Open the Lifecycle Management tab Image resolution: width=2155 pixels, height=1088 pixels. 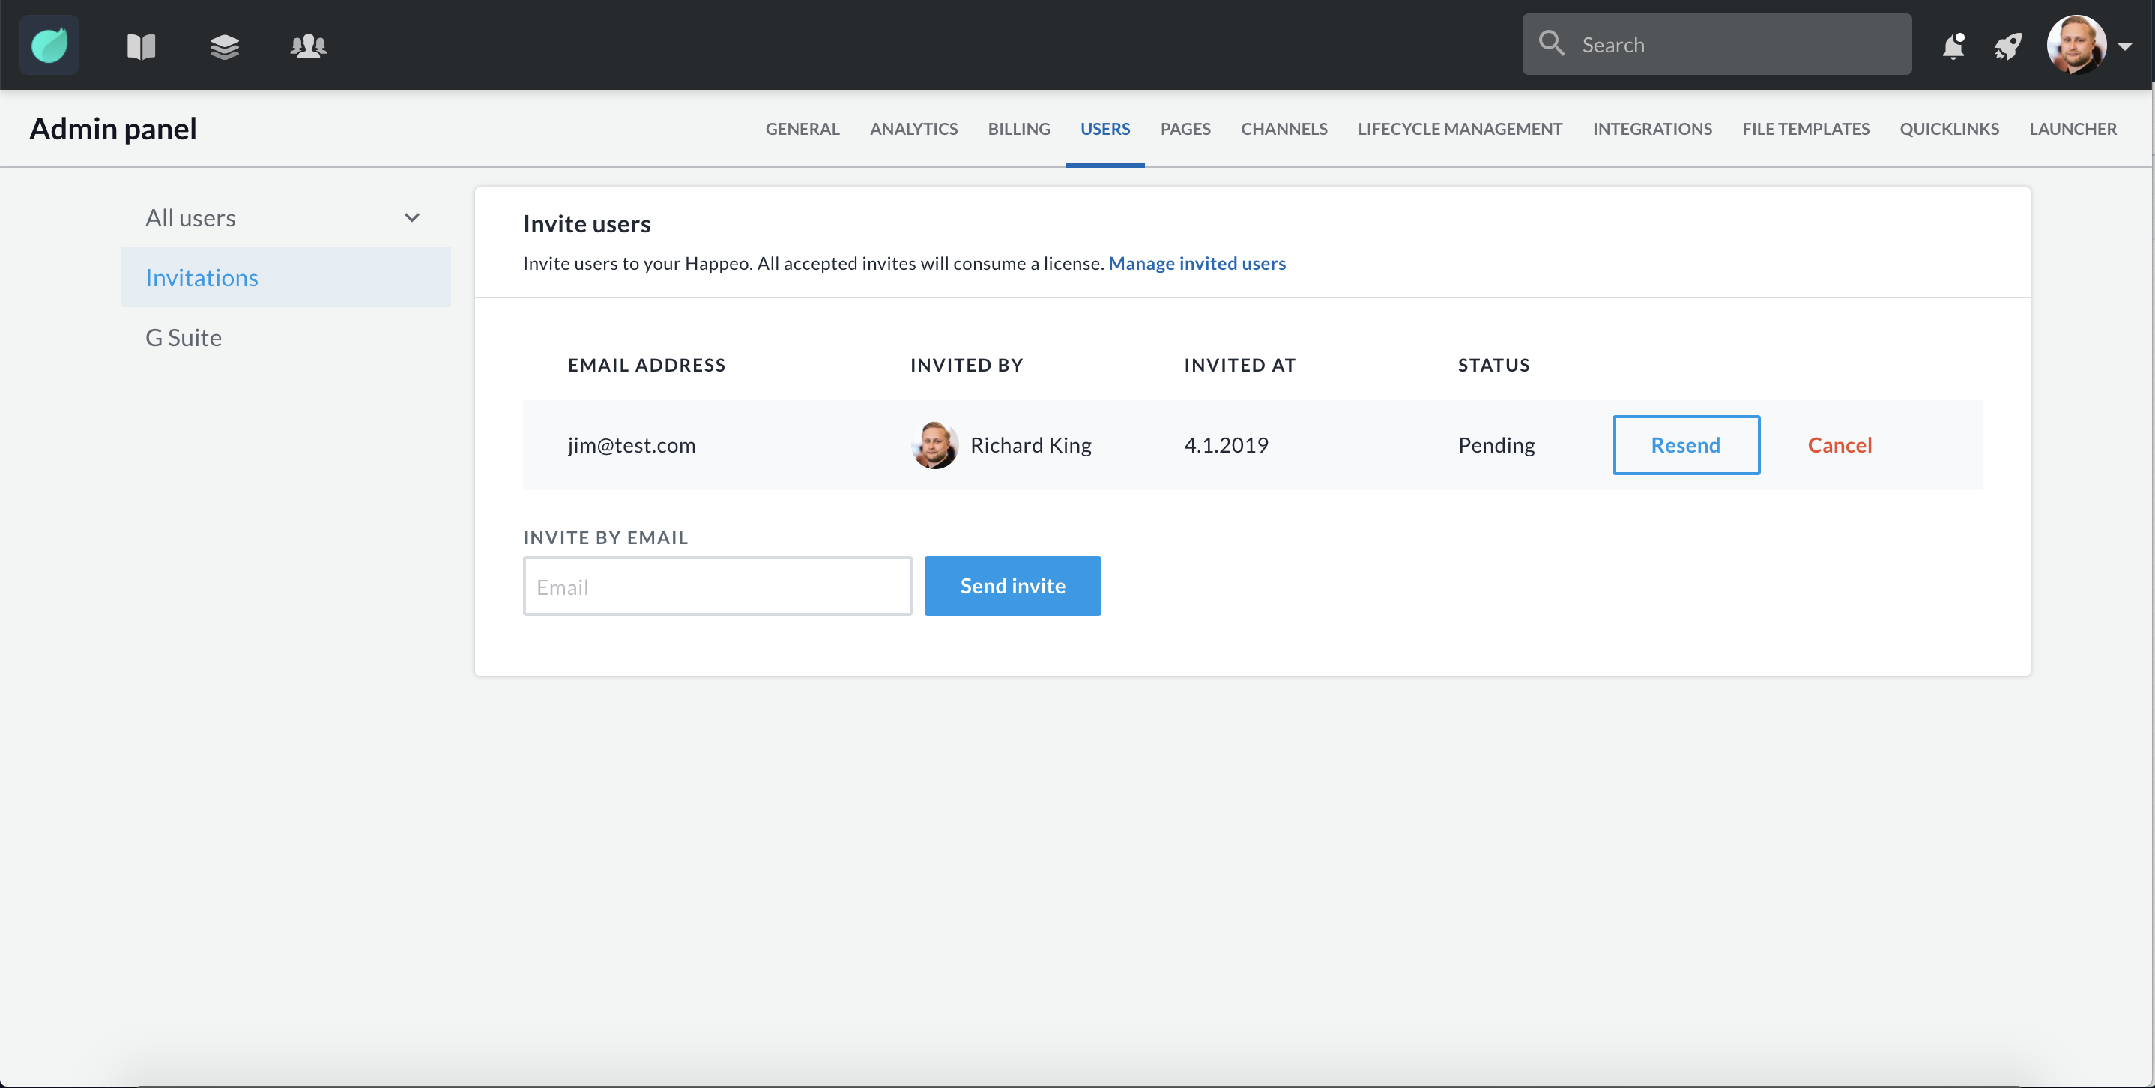(1459, 129)
